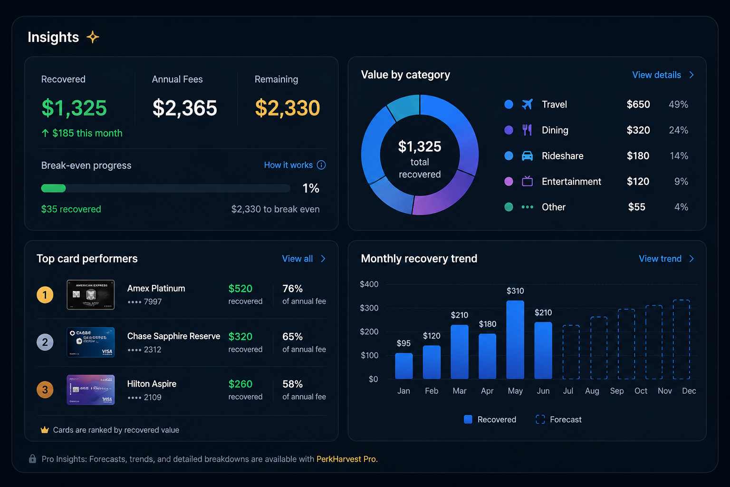The height and width of the screenshot is (487, 730).
Task: Click the Dining purple color dot
Action: pyautogui.click(x=509, y=130)
